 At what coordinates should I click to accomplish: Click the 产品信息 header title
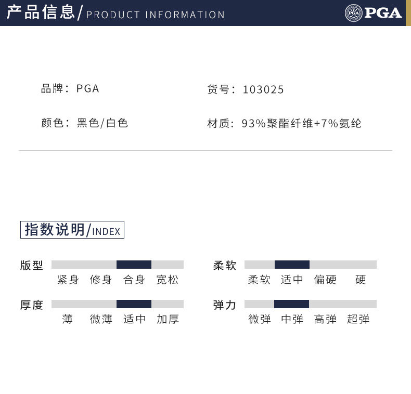point(41,12)
